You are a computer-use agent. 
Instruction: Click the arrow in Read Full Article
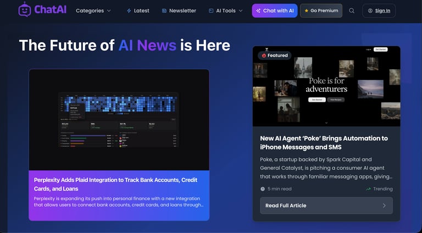pyautogui.click(x=384, y=206)
